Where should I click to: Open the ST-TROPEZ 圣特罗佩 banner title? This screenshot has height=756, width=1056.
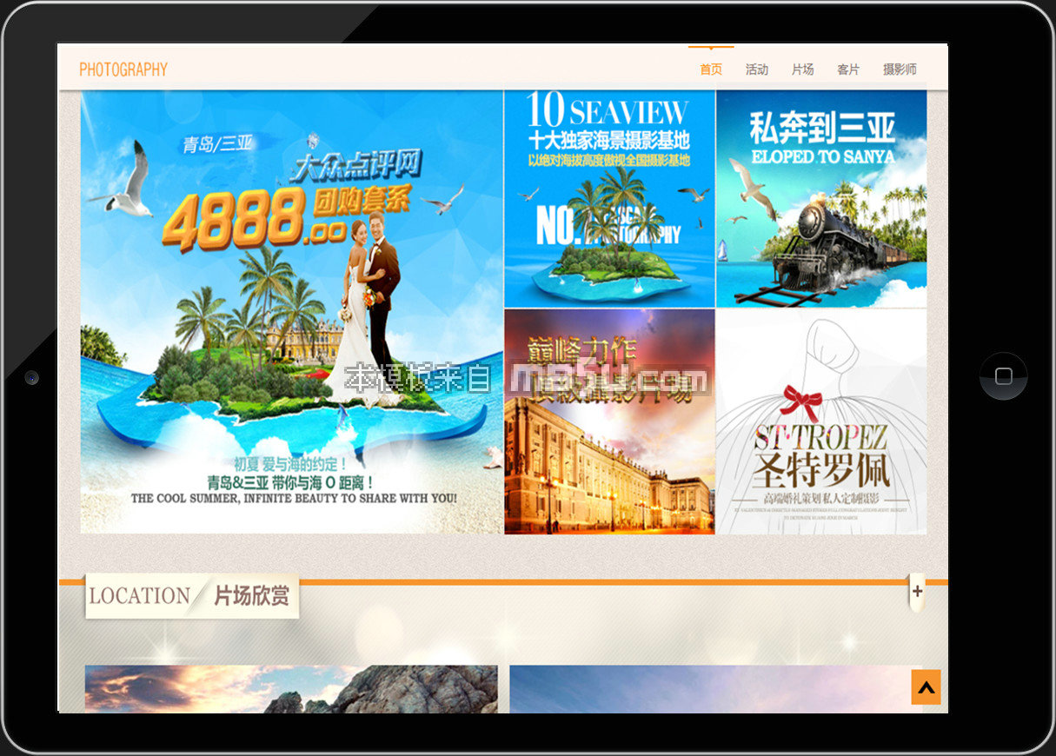[x=820, y=456]
